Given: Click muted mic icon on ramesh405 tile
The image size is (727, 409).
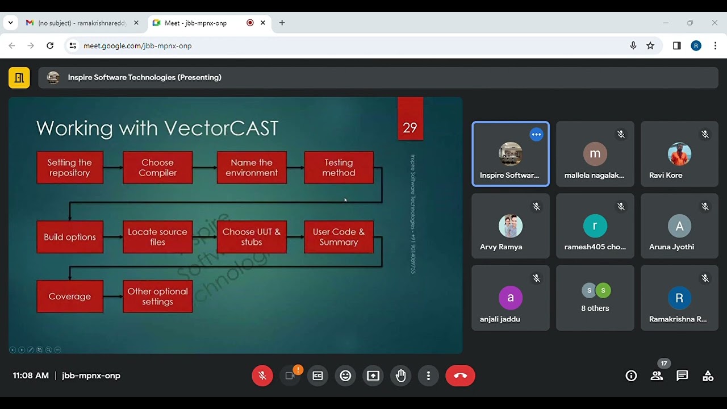Looking at the screenshot, I should 621,207.
